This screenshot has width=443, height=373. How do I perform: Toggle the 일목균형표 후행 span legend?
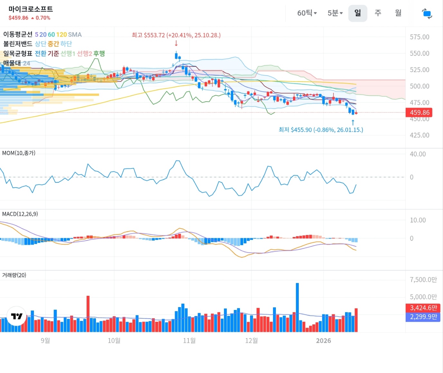[99, 54]
